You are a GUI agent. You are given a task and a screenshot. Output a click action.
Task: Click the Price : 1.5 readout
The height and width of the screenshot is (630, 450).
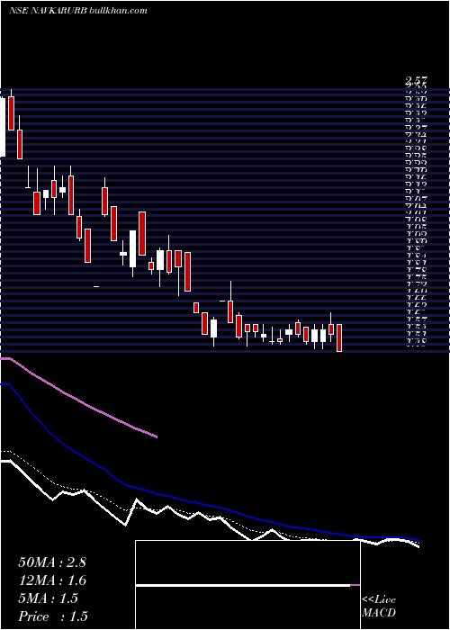tap(53, 616)
